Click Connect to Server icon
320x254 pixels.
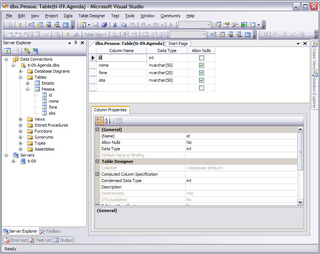pos(35,51)
